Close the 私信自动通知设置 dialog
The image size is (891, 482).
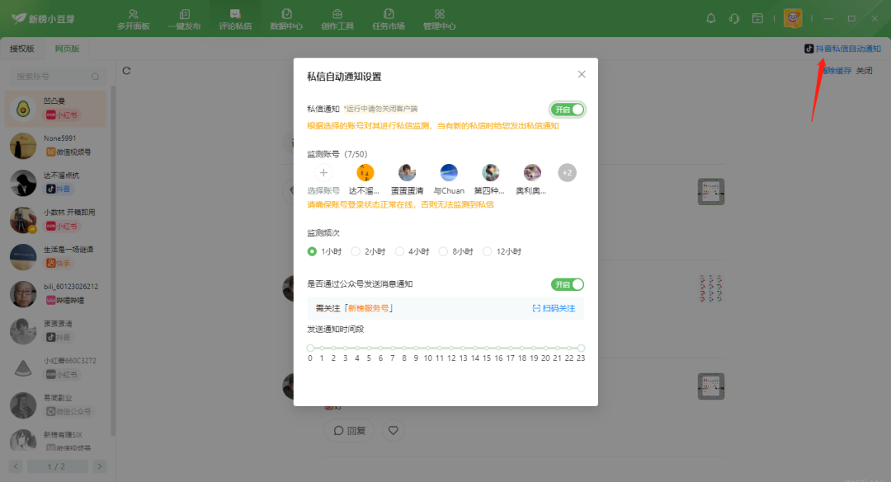click(582, 74)
